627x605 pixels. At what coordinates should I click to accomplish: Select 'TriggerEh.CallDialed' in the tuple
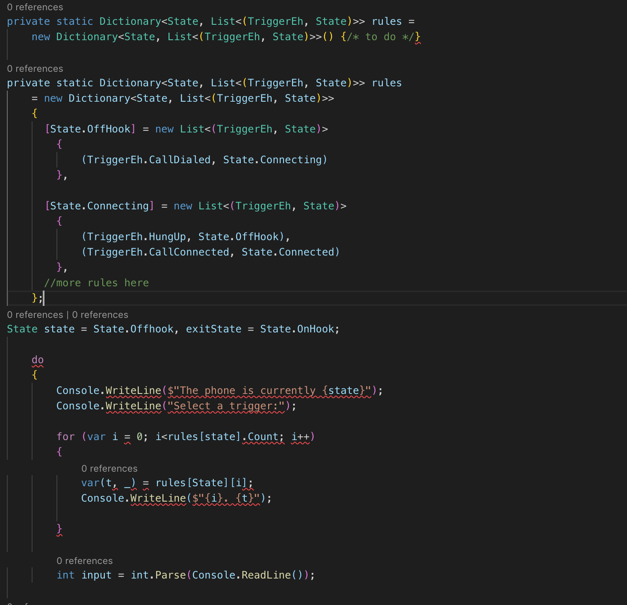pos(149,160)
